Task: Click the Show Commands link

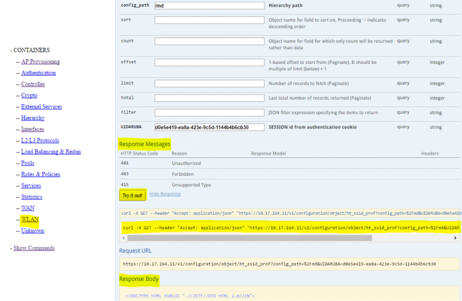Action: tap(34, 248)
